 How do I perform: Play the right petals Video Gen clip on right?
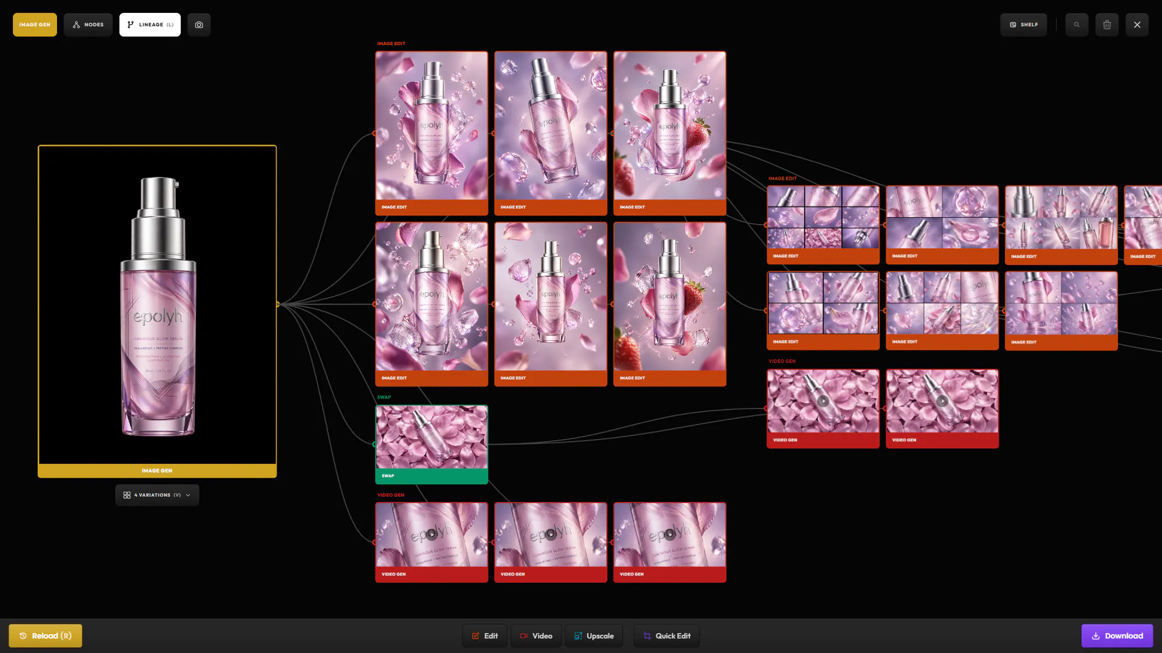(x=942, y=401)
